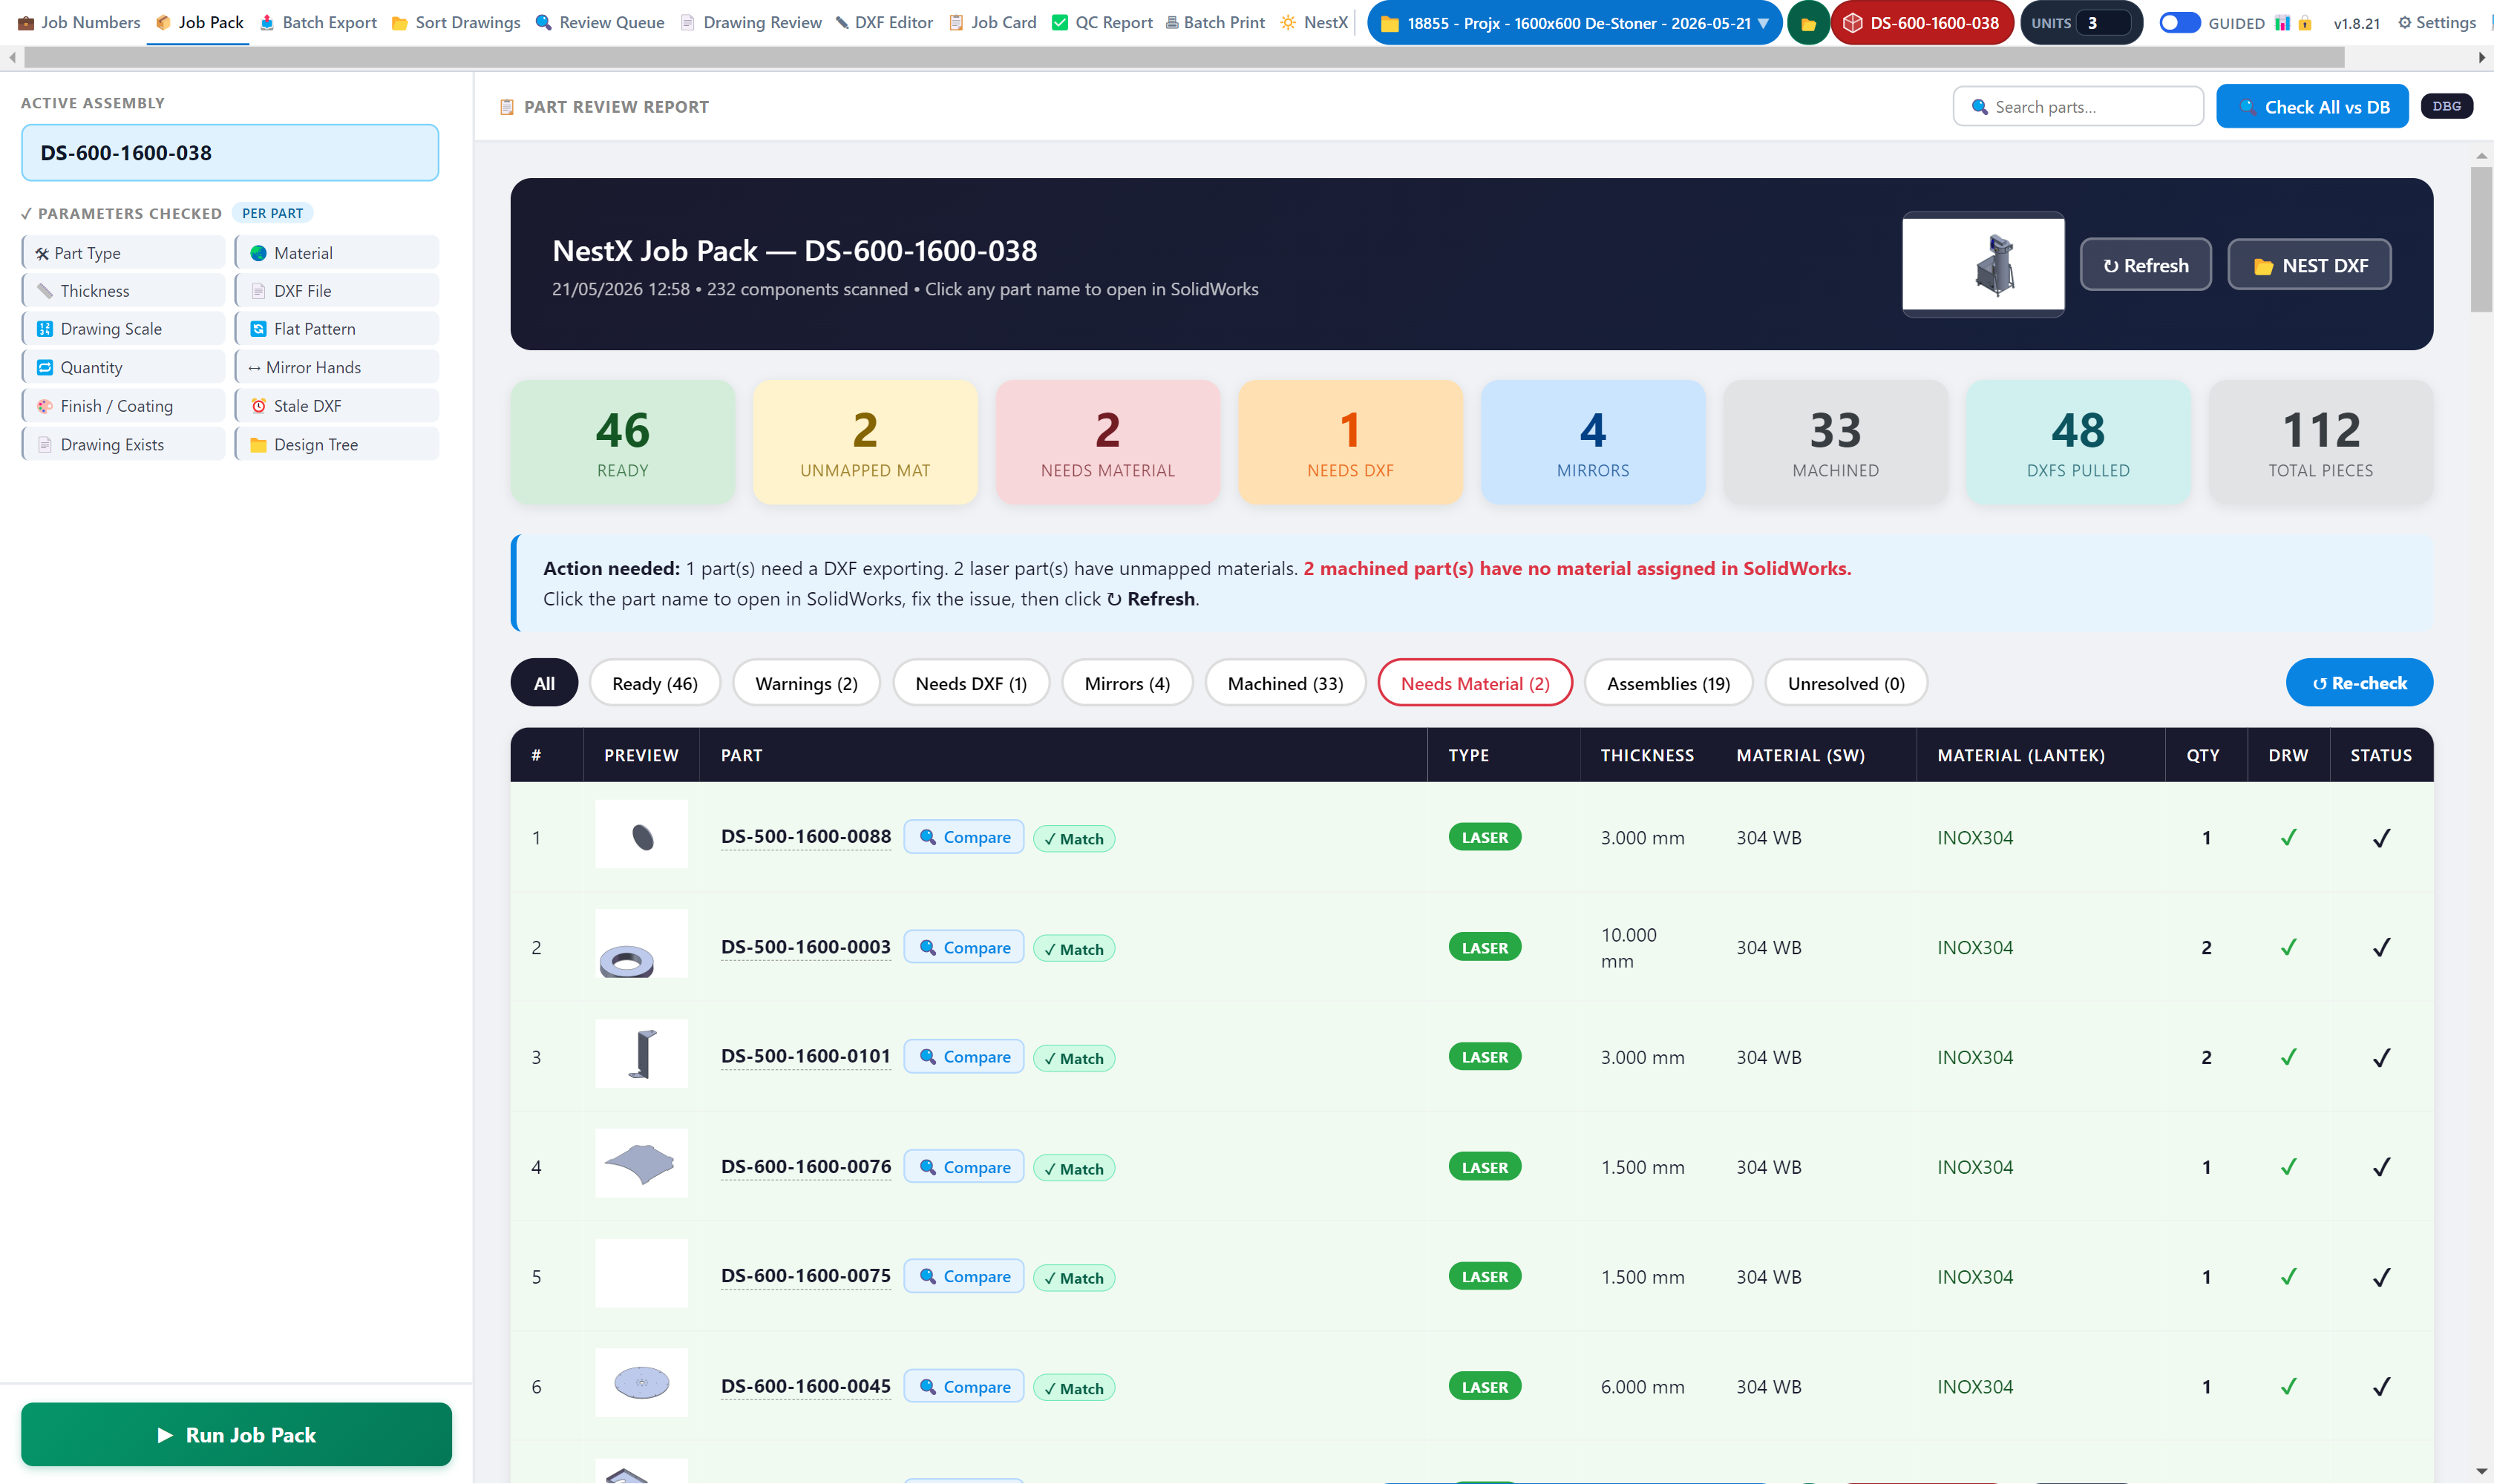Filter by Machined (33)
This screenshot has width=2494, height=1484.
click(x=1286, y=683)
